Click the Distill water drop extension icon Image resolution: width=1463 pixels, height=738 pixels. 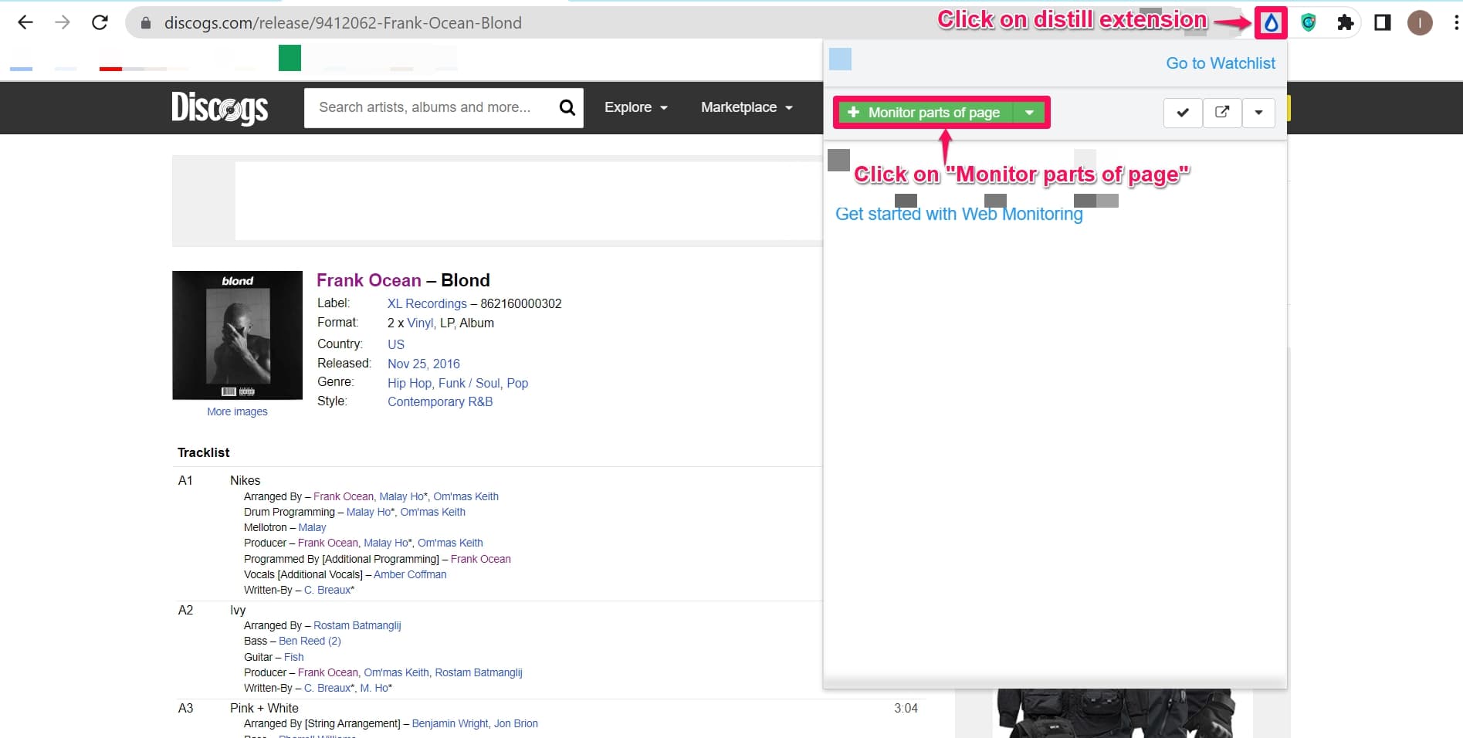click(x=1271, y=23)
